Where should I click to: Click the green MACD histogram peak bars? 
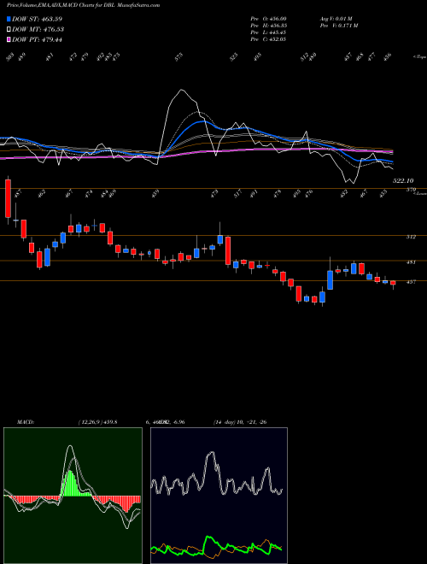pyautogui.click(x=71, y=483)
